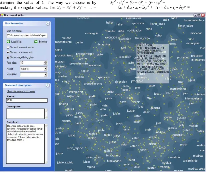The image size is (206, 173).
Task: Click the Description box scrollbar
Action: [x=46, y=114]
